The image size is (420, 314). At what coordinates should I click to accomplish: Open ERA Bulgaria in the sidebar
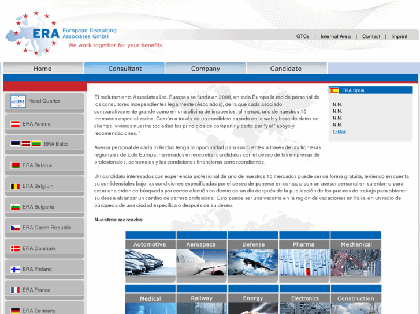pos(44,207)
